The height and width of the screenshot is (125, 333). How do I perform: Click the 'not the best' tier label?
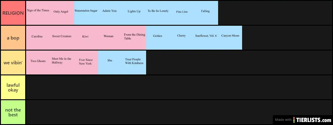point(13,112)
